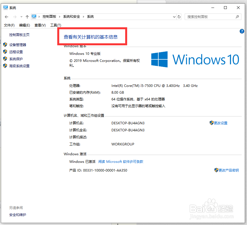Click the DESKTOP-BU4AGN3 value beside 计算机全名
This screenshot has height=225, width=247.
tap(128, 130)
